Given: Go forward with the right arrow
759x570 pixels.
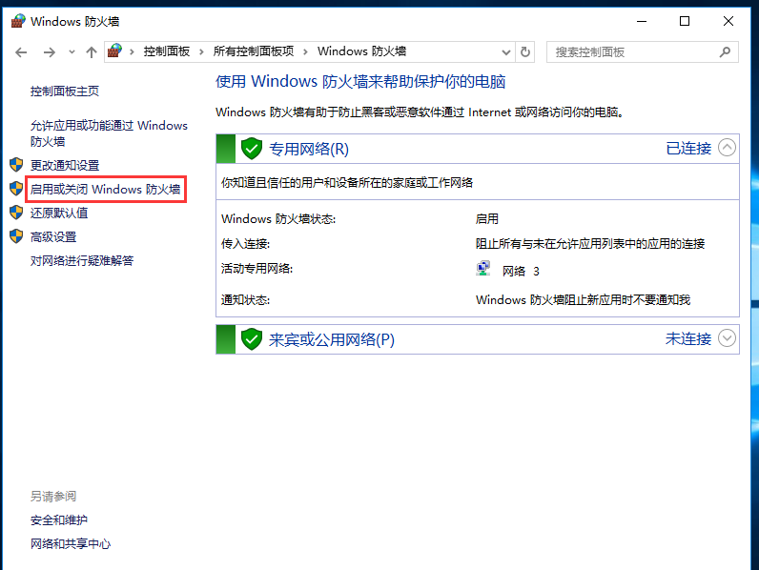Looking at the screenshot, I should [x=49, y=52].
